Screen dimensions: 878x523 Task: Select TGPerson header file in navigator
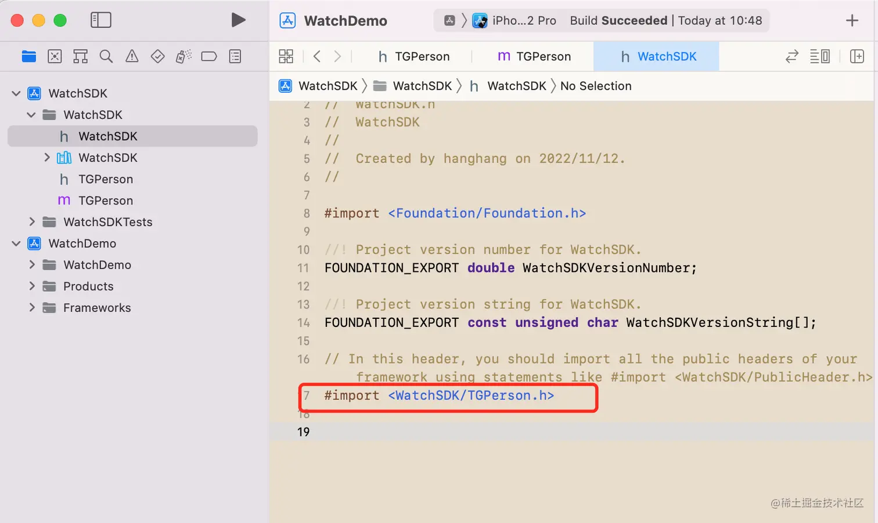[x=132, y=179]
